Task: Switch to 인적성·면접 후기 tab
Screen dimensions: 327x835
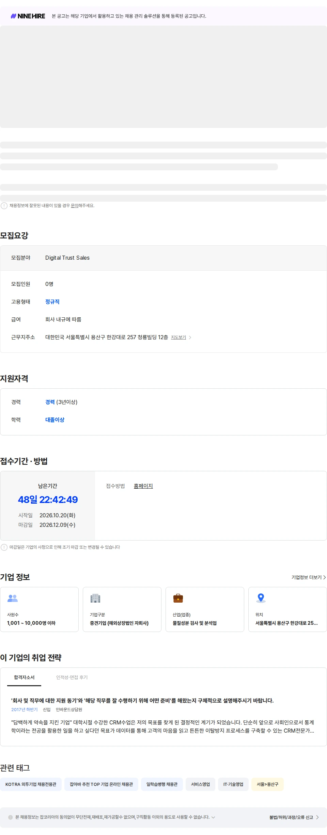Action: pyautogui.click(x=72, y=677)
